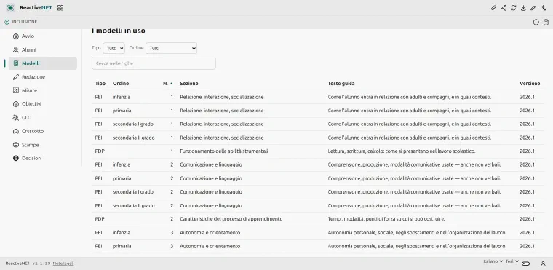Image resolution: width=553 pixels, height=270 pixels.
Task: Open the Italiano language dropdown
Action: (493, 261)
